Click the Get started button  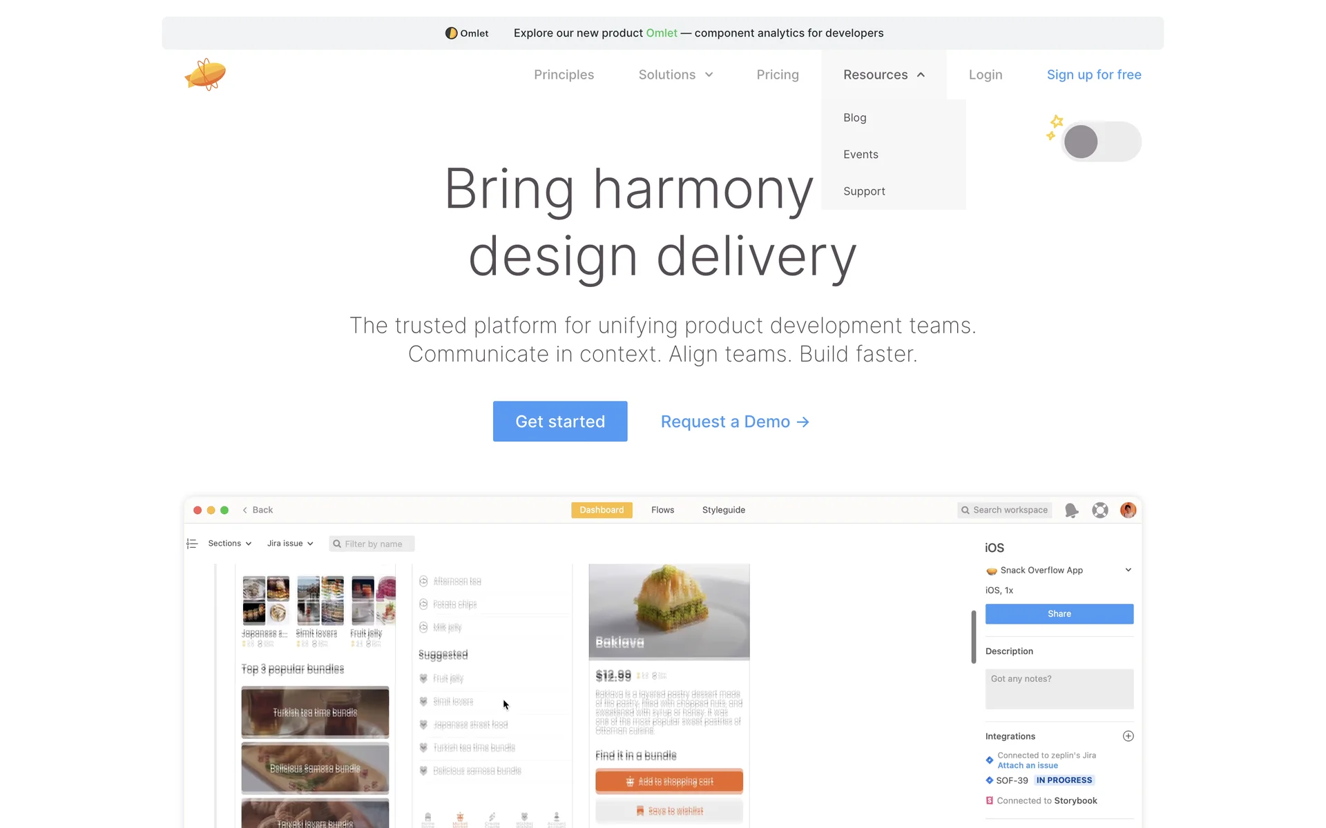coord(560,421)
